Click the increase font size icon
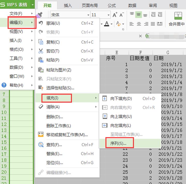 tap(115, 15)
